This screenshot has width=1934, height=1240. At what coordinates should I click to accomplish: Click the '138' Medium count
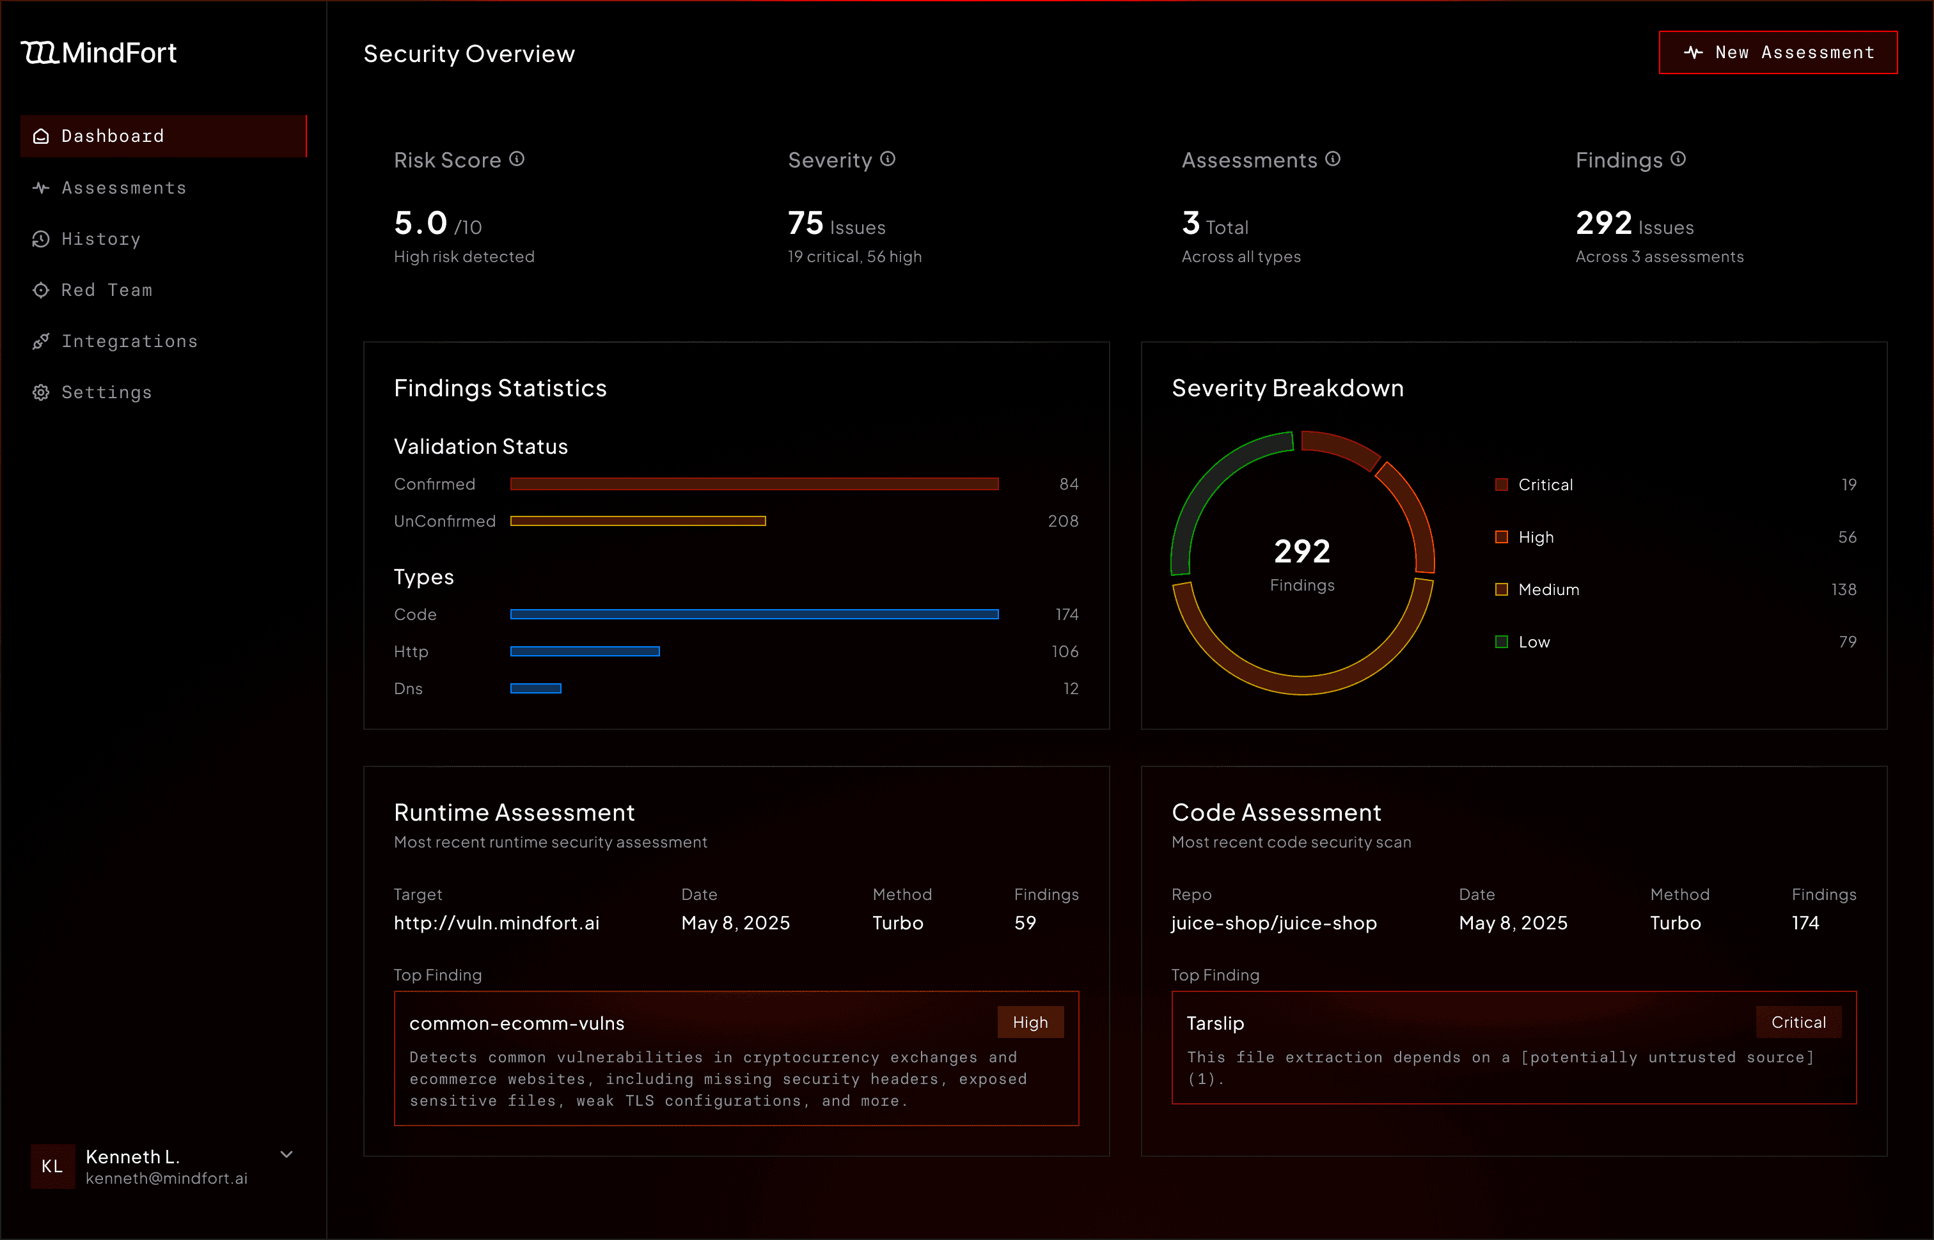pyautogui.click(x=1844, y=589)
